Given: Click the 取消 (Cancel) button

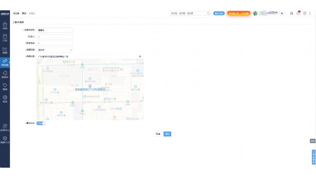Looking at the screenshot, I should coord(158,134).
